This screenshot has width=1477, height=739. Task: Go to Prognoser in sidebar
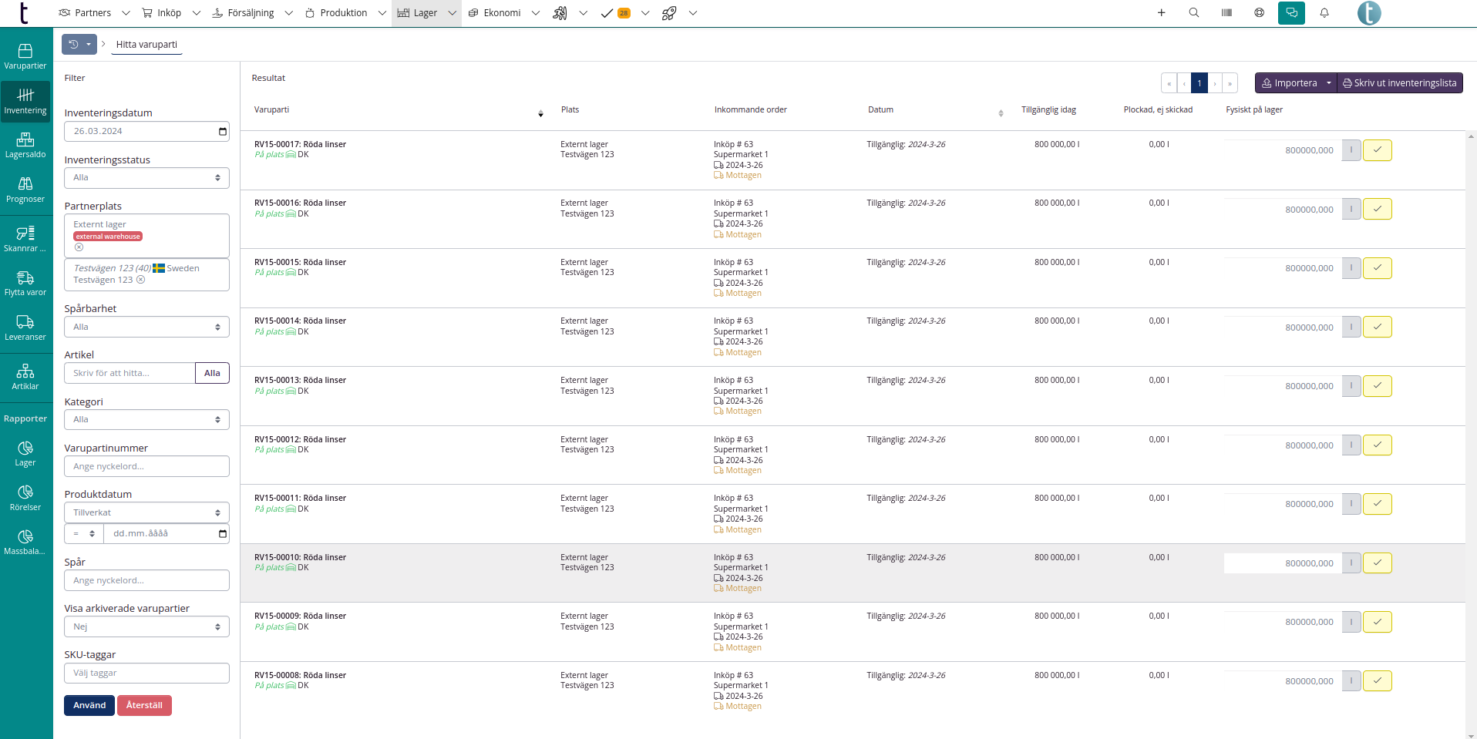pyautogui.click(x=25, y=190)
